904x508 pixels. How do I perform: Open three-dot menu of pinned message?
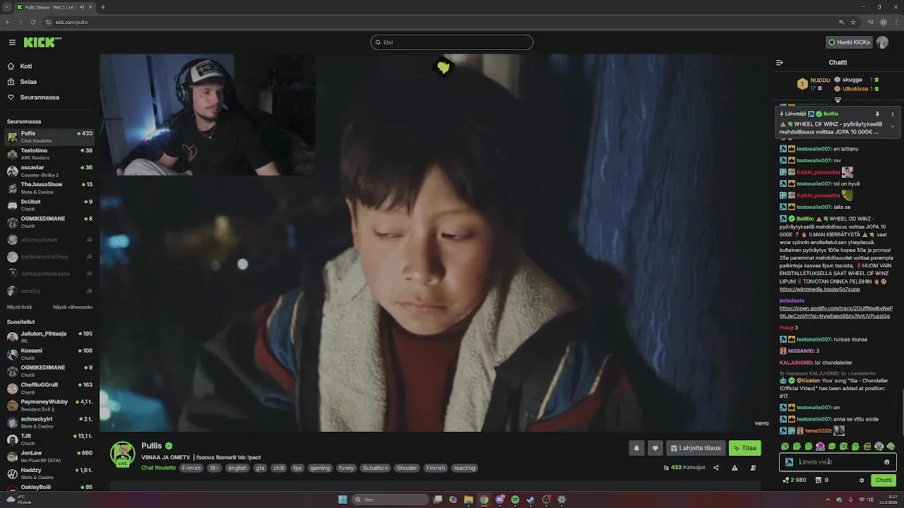pyautogui.click(x=893, y=114)
